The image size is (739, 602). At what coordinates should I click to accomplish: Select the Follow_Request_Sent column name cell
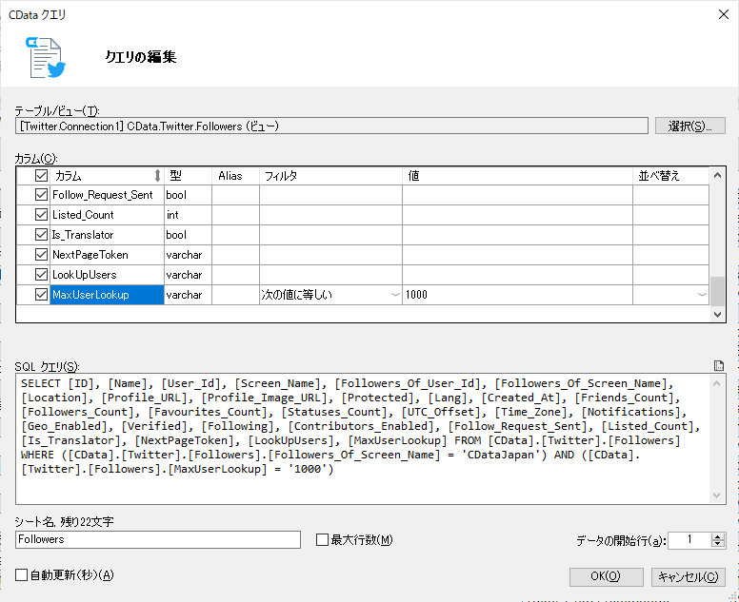(107, 194)
